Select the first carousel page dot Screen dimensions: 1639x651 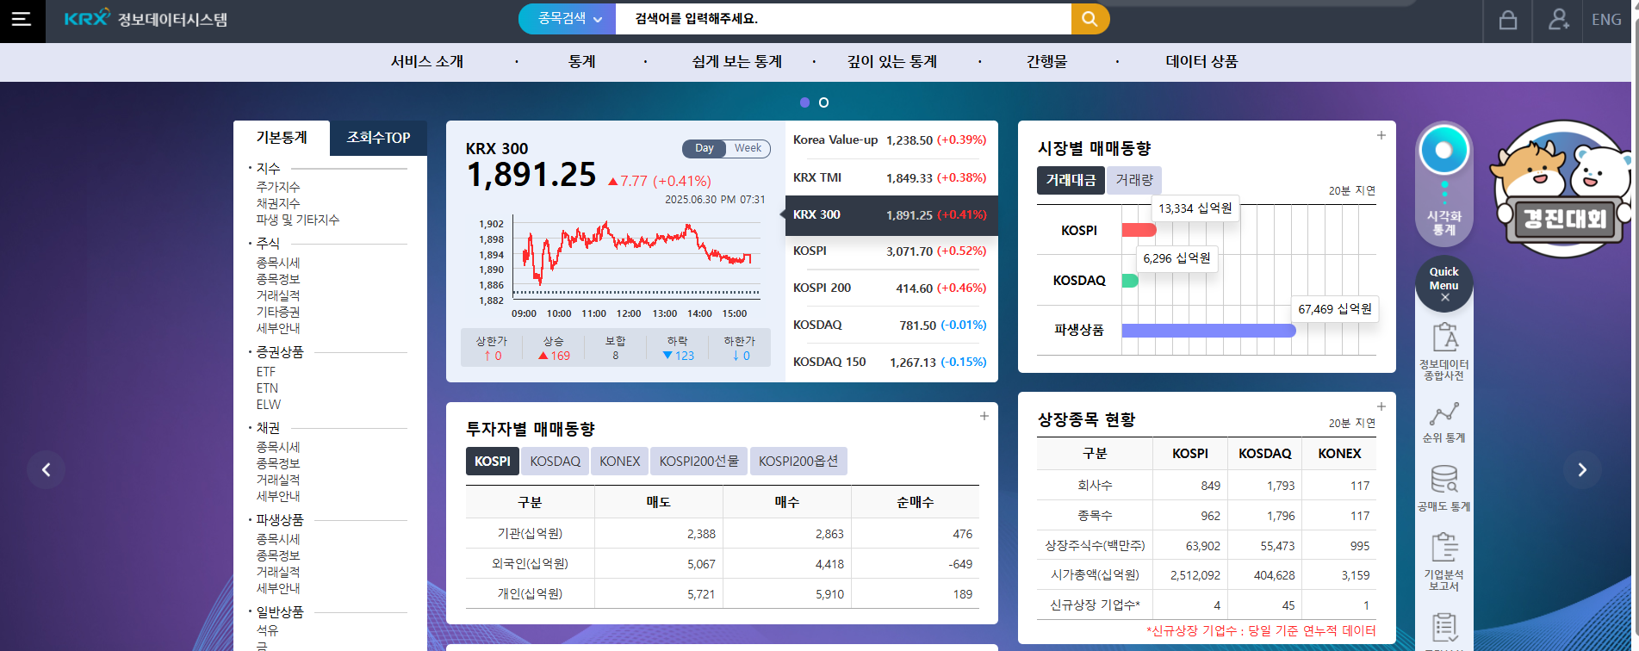click(804, 102)
